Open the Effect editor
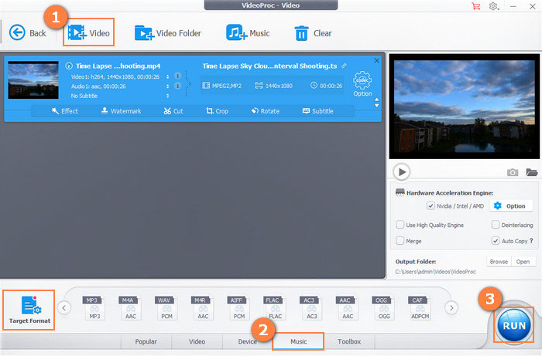The width and height of the screenshot is (542, 356). pyautogui.click(x=64, y=111)
